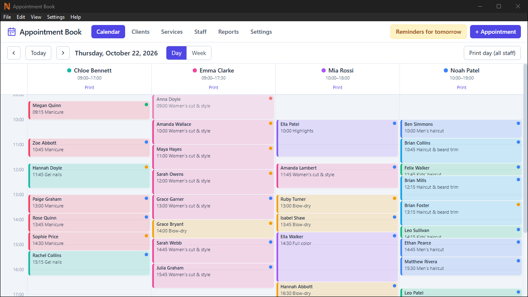Jump to Today
This screenshot has height=297, width=528.
[x=38, y=53]
